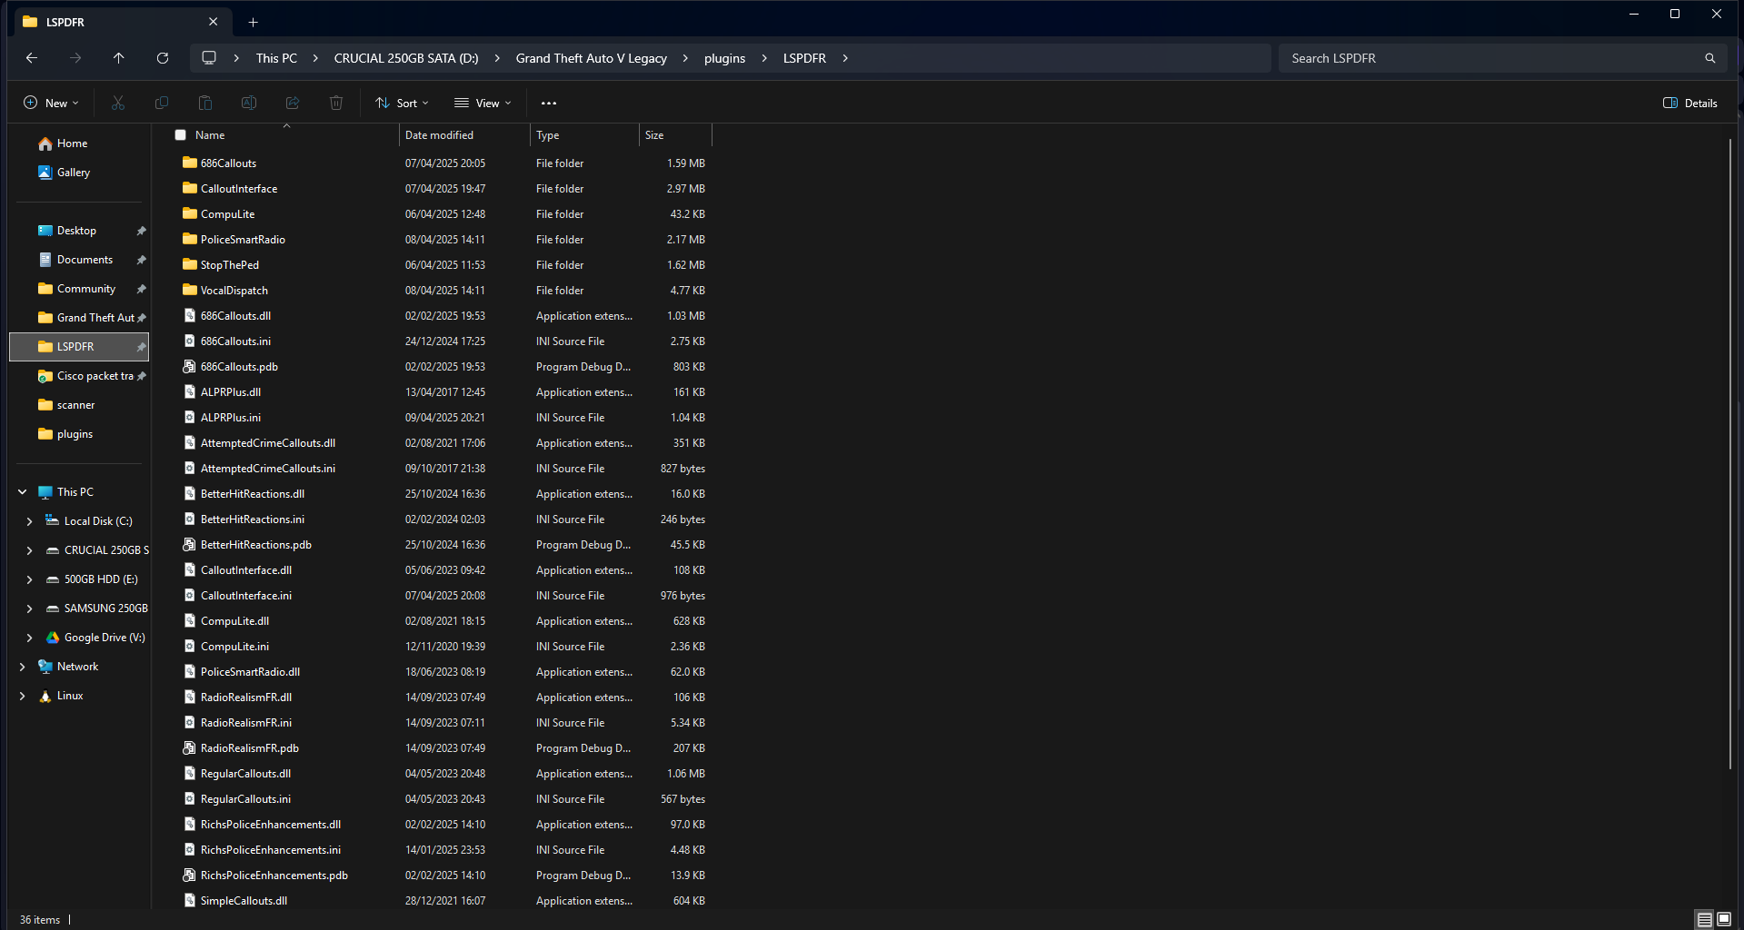Click the Share toolbar icon

click(293, 103)
